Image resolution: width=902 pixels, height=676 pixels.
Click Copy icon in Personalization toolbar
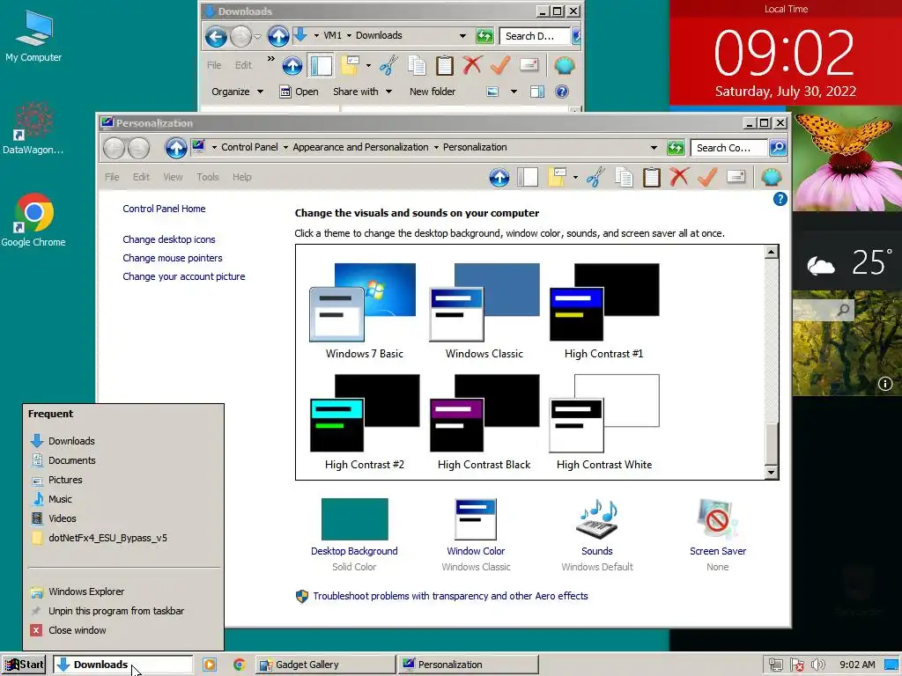pos(624,177)
